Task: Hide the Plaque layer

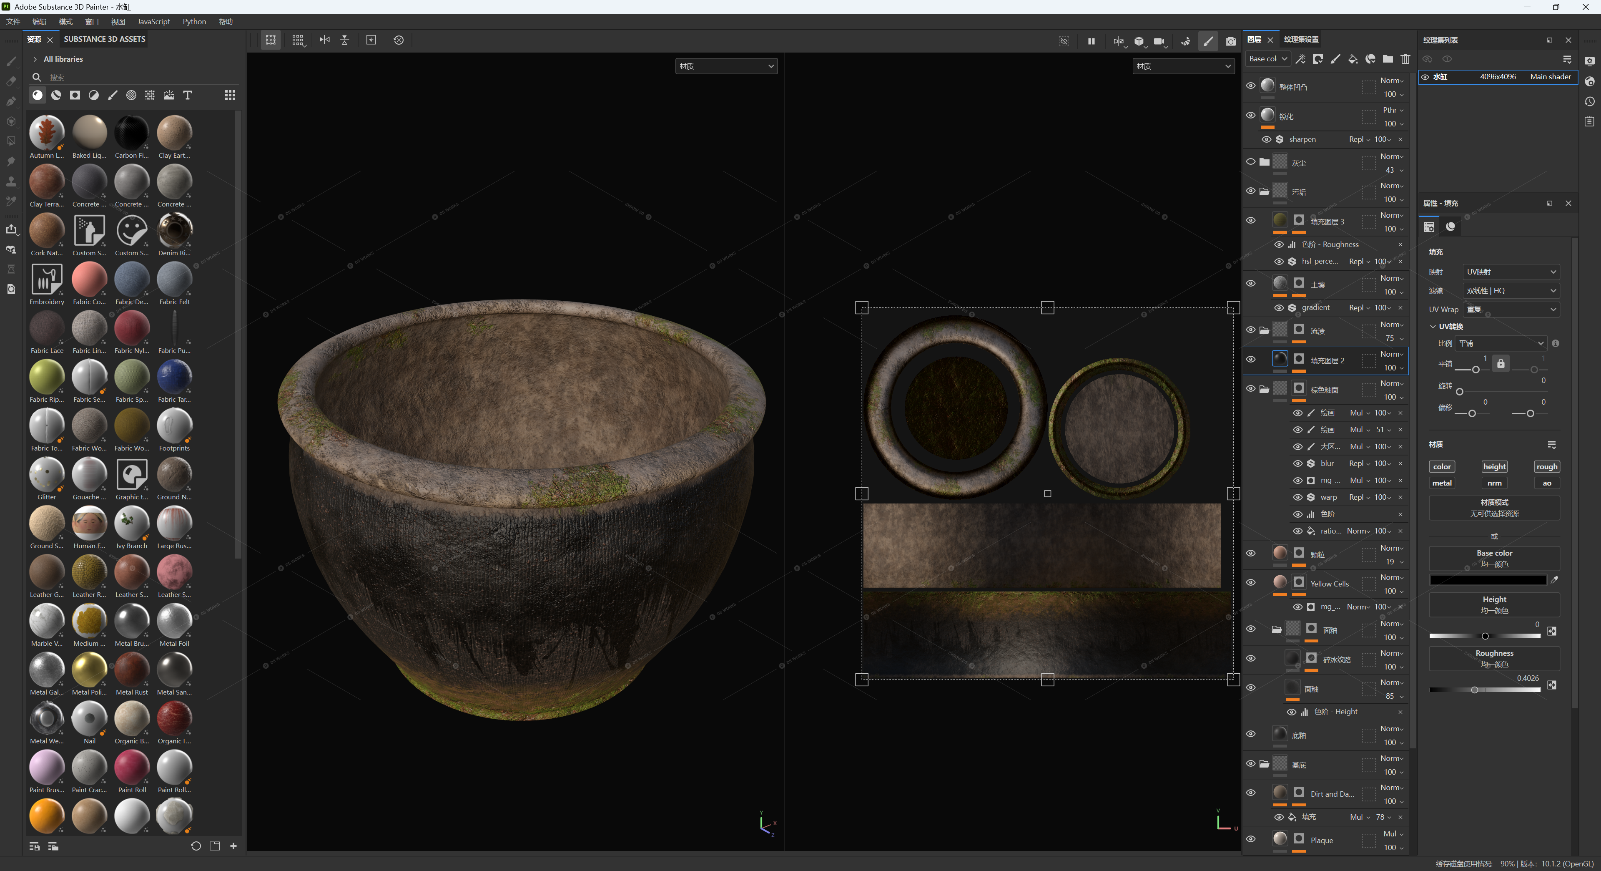Action: tap(1250, 839)
